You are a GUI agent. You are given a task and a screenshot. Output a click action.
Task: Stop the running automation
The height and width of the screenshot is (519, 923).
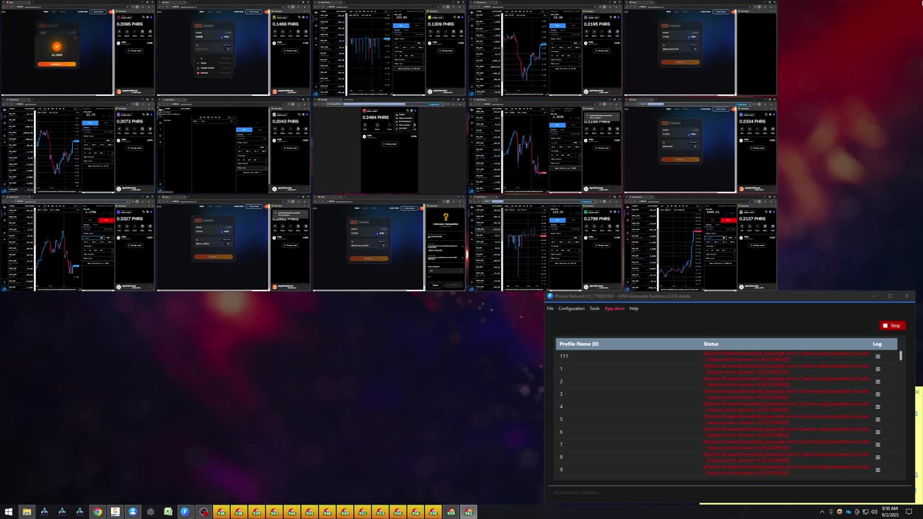point(892,326)
